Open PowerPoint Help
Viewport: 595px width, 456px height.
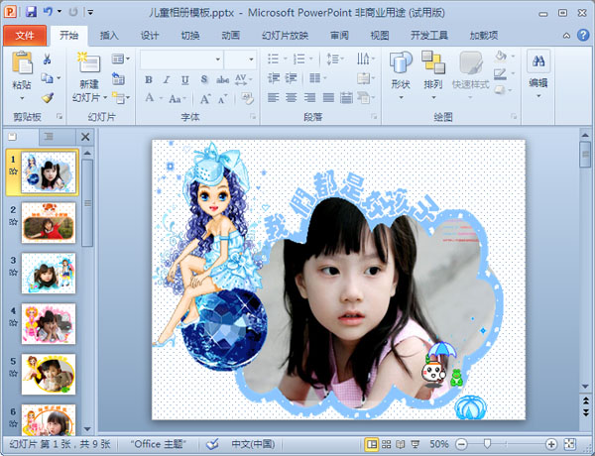583,36
